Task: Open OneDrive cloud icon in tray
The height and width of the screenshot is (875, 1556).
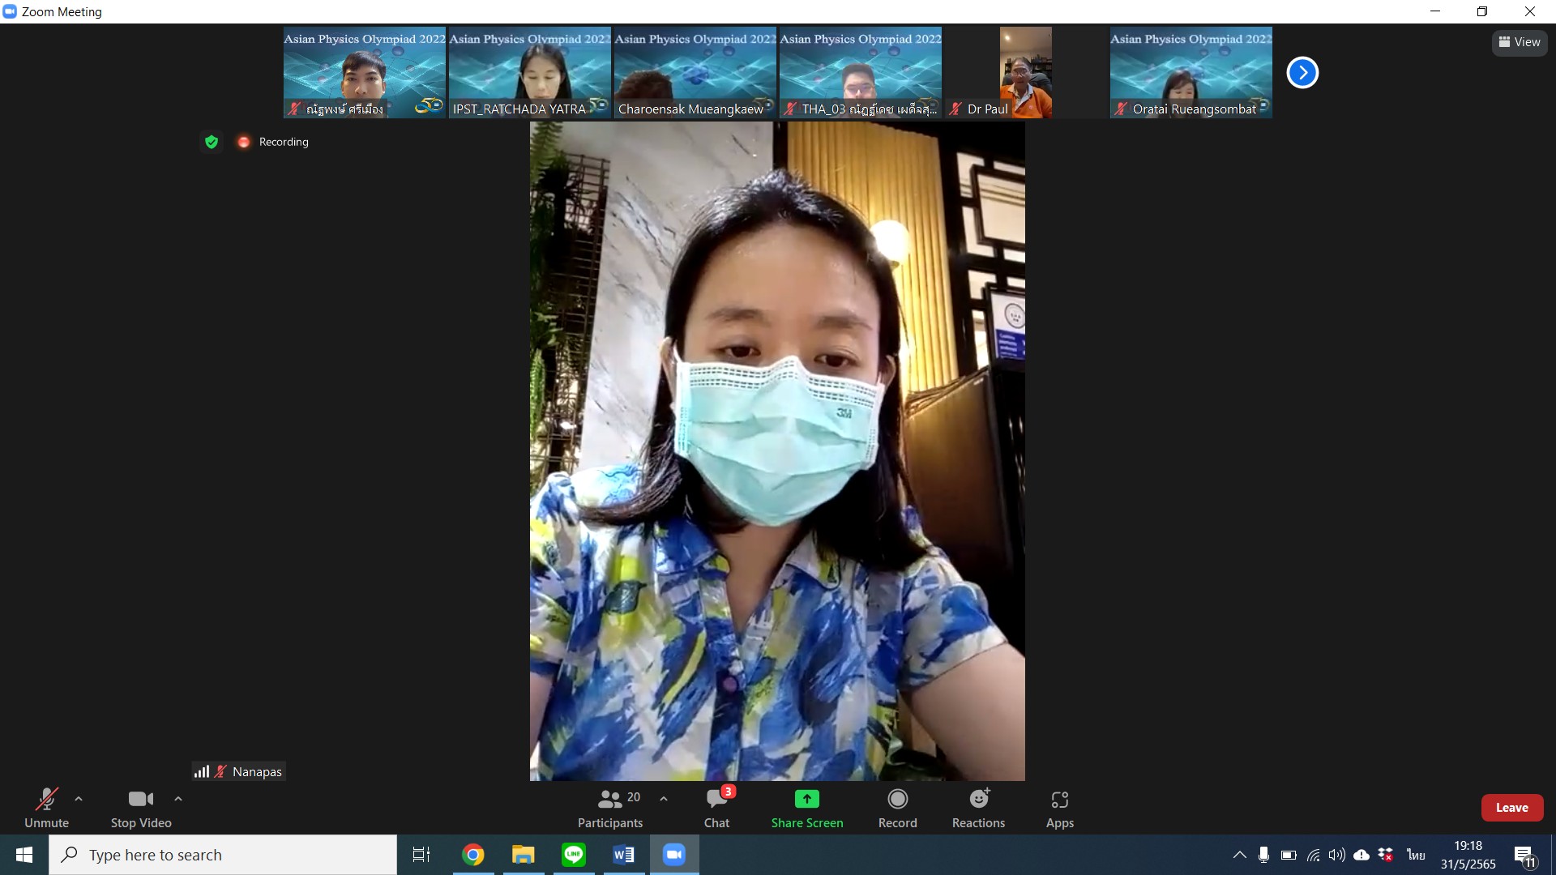Action: [1361, 855]
